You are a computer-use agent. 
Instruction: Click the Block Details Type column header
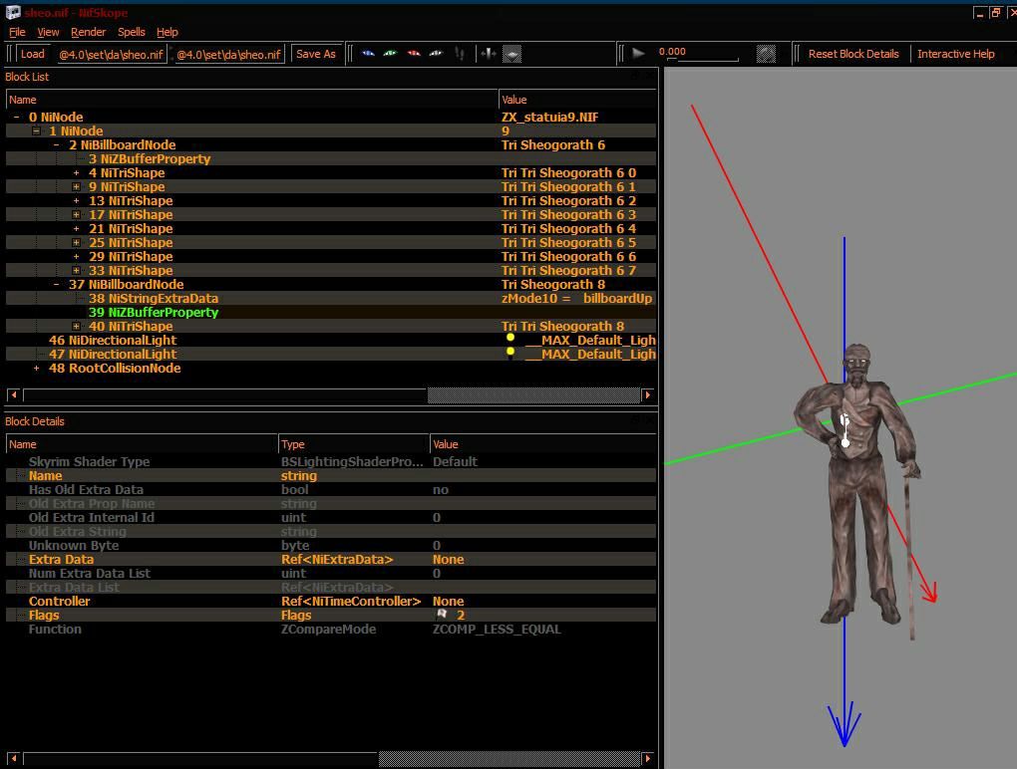tap(353, 444)
